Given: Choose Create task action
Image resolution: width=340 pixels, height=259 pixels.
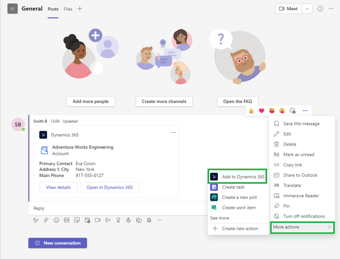Looking at the screenshot, I should pyautogui.click(x=238, y=187).
